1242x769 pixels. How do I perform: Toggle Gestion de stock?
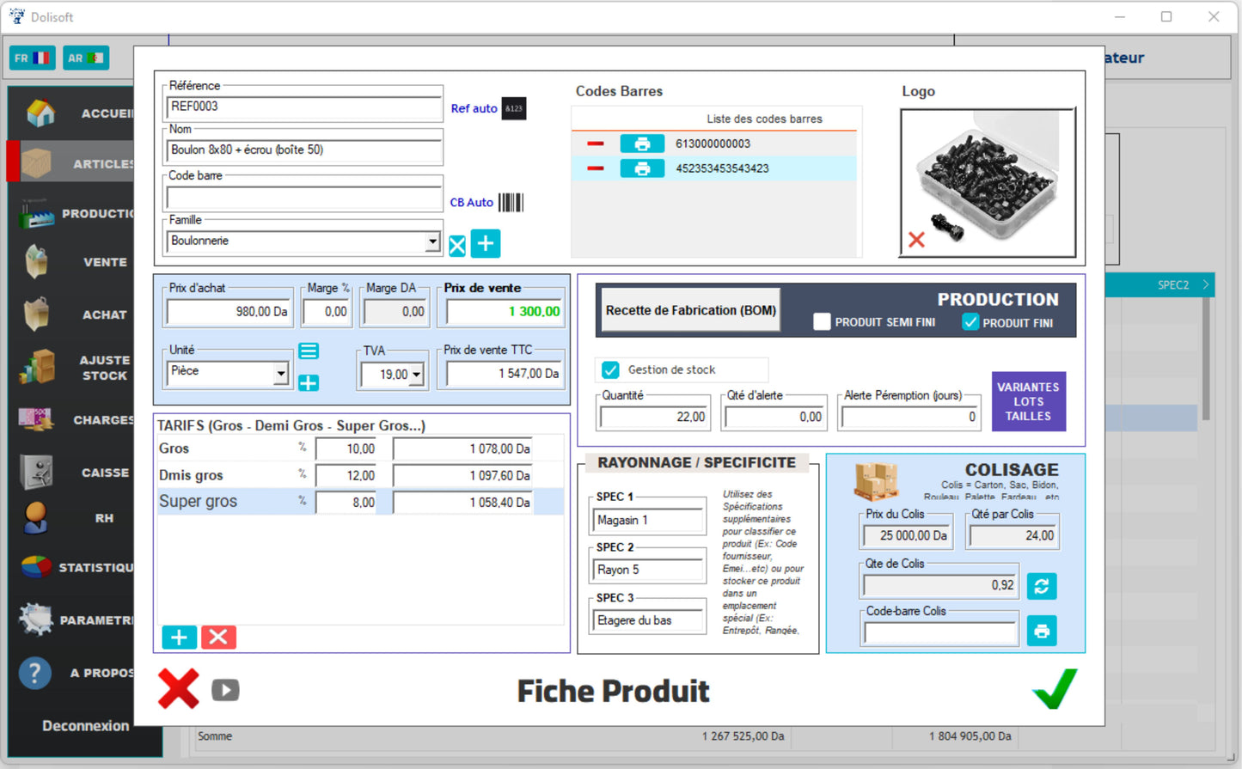click(609, 369)
